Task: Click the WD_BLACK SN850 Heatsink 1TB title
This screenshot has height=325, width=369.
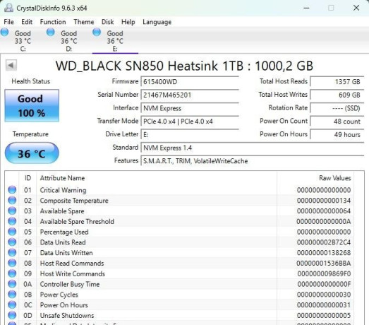Action: tap(184, 66)
